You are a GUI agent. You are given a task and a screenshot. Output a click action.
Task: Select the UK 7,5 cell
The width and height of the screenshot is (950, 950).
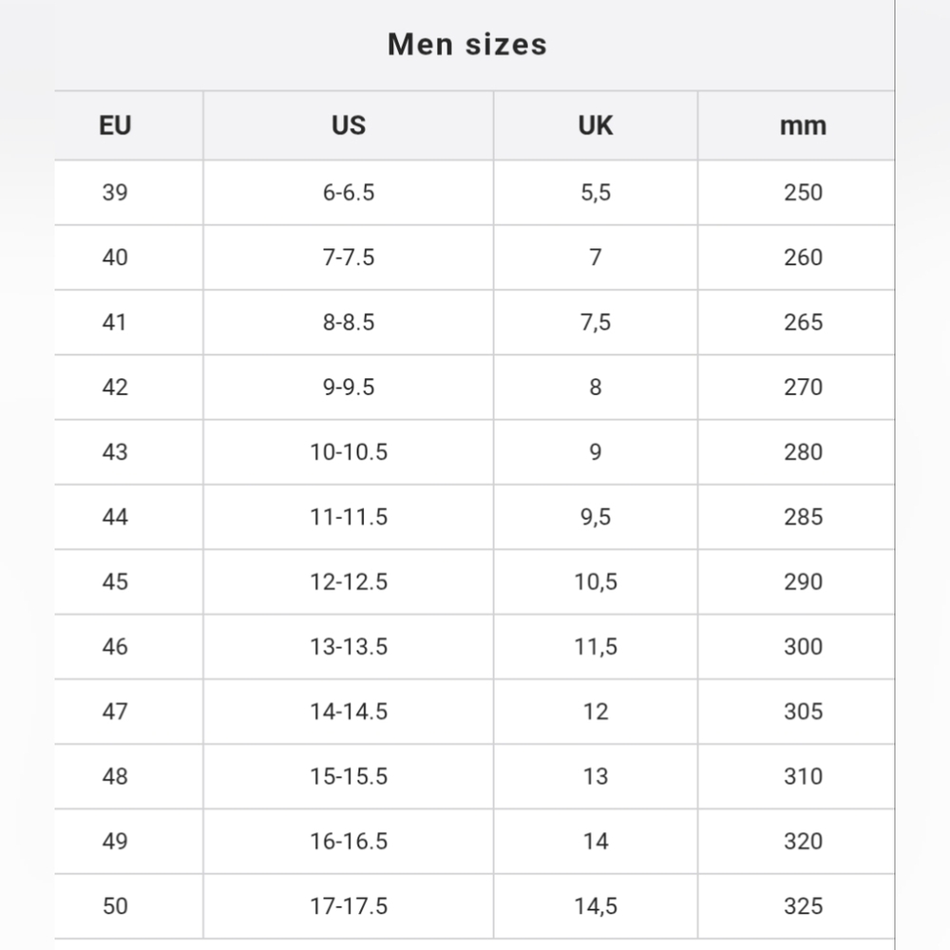tap(596, 322)
